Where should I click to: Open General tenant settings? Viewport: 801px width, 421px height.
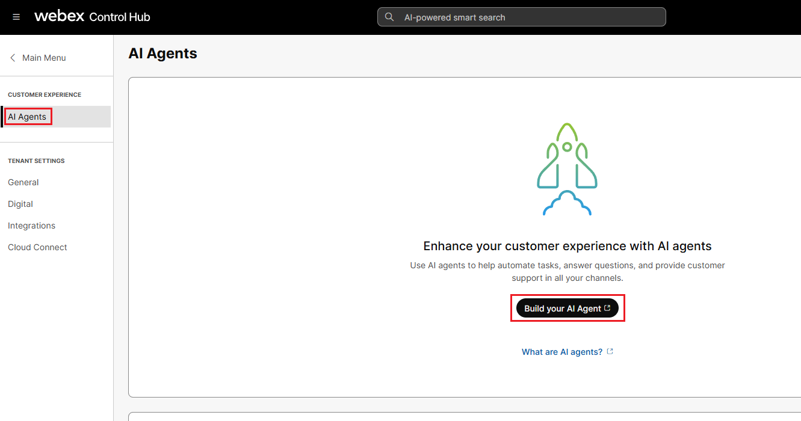point(23,182)
